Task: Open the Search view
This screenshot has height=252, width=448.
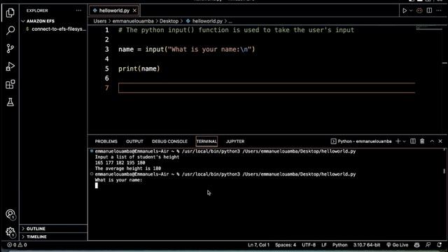Action: (x=10, y=30)
